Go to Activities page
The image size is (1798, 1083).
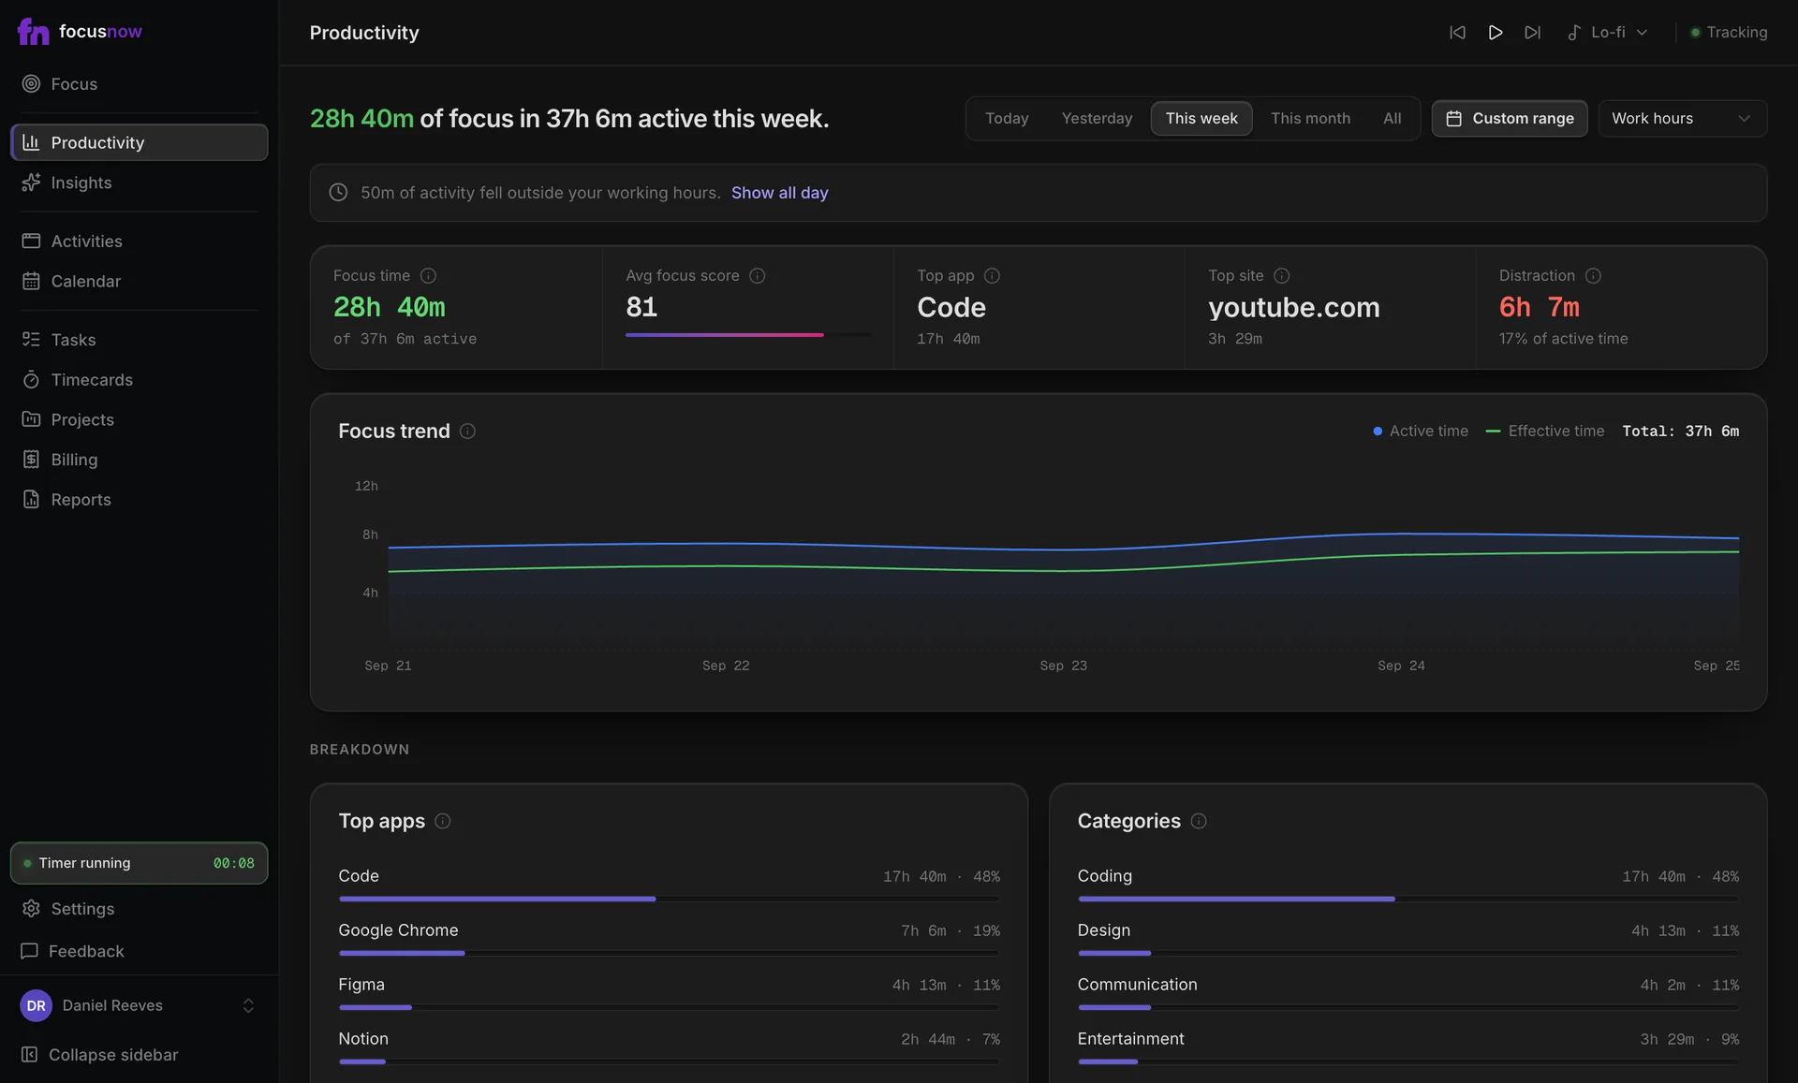[139, 241]
